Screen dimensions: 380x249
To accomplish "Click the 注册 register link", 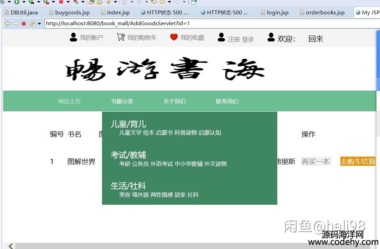I will click(x=233, y=39).
